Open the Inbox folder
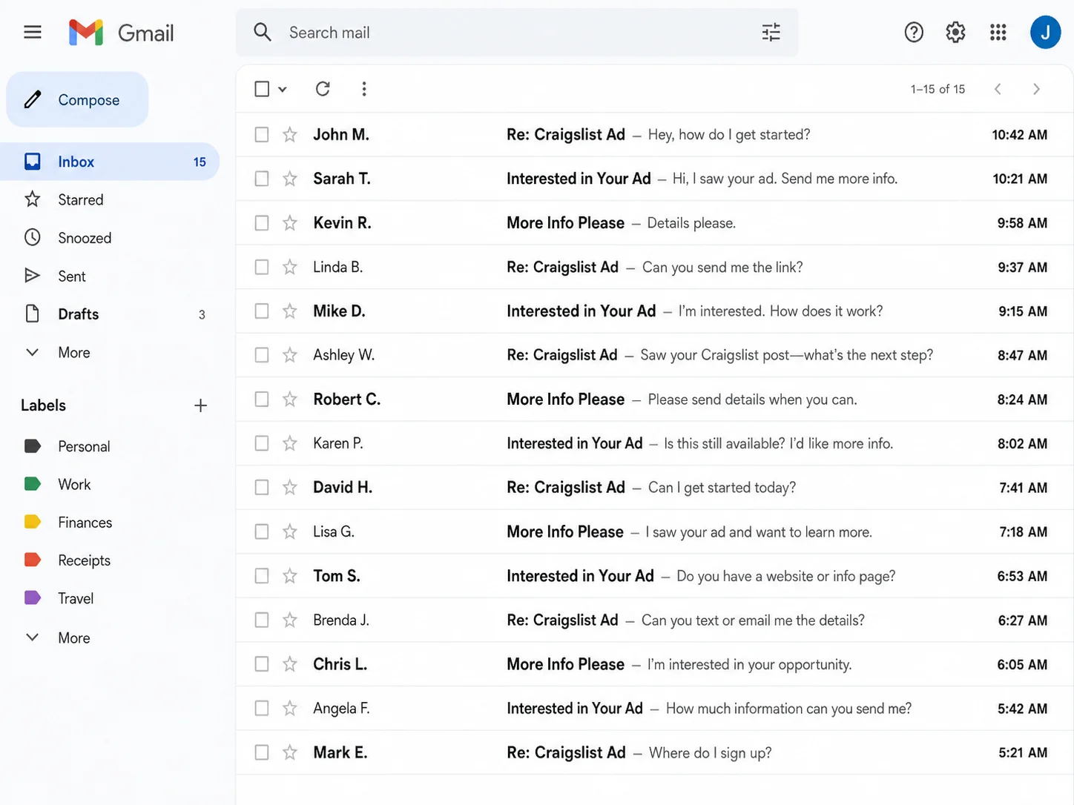 [x=110, y=162]
